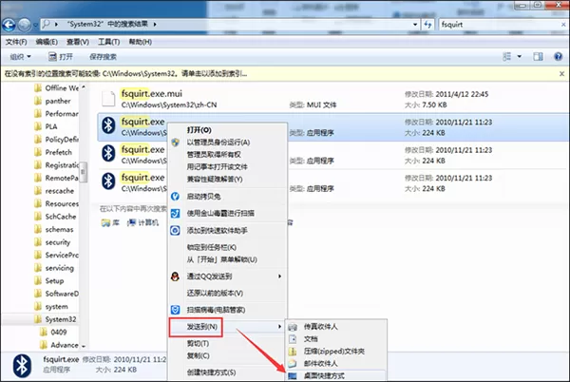
Task: Open the 发送到(N) submenu
Action: tap(228, 327)
